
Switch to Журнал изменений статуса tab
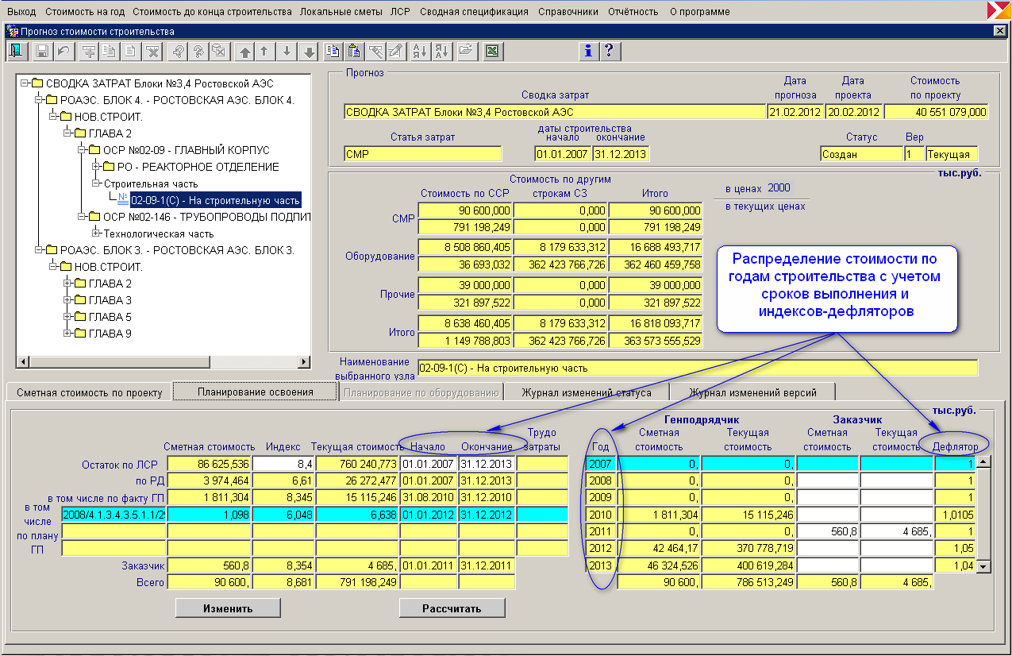[586, 392]
